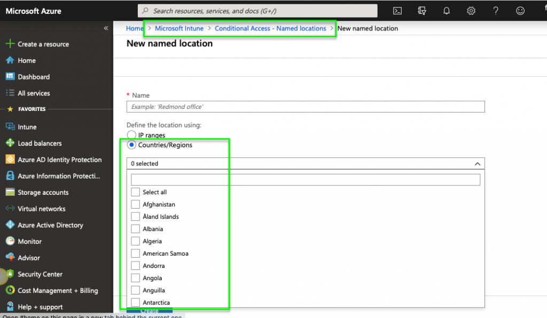Click the Help + support icon
The image size is (547, 318).
coord(10,306)
